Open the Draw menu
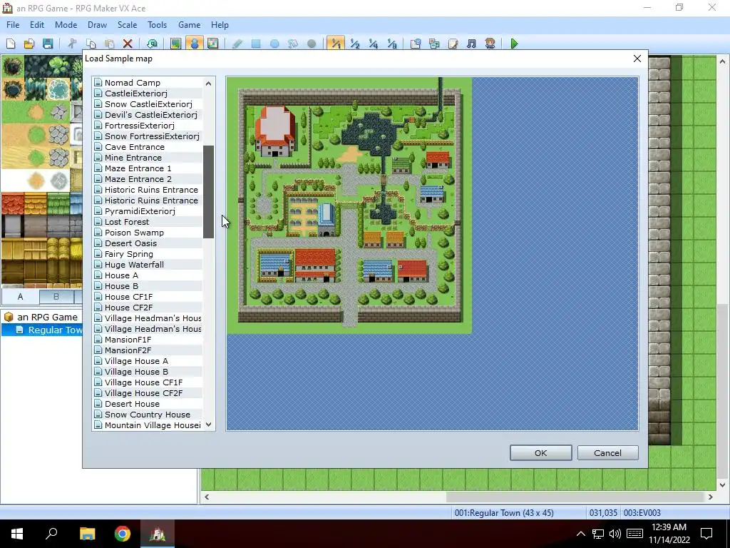The image size is (730, 548). point(97,25)
